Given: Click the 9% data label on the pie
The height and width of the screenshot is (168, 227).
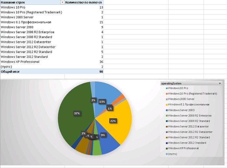Looking at the screenshot, I should point(103,135).
